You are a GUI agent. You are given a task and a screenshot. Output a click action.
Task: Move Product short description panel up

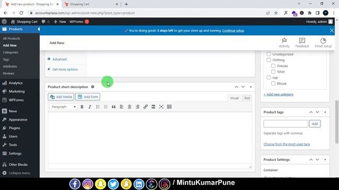point(237,87)
